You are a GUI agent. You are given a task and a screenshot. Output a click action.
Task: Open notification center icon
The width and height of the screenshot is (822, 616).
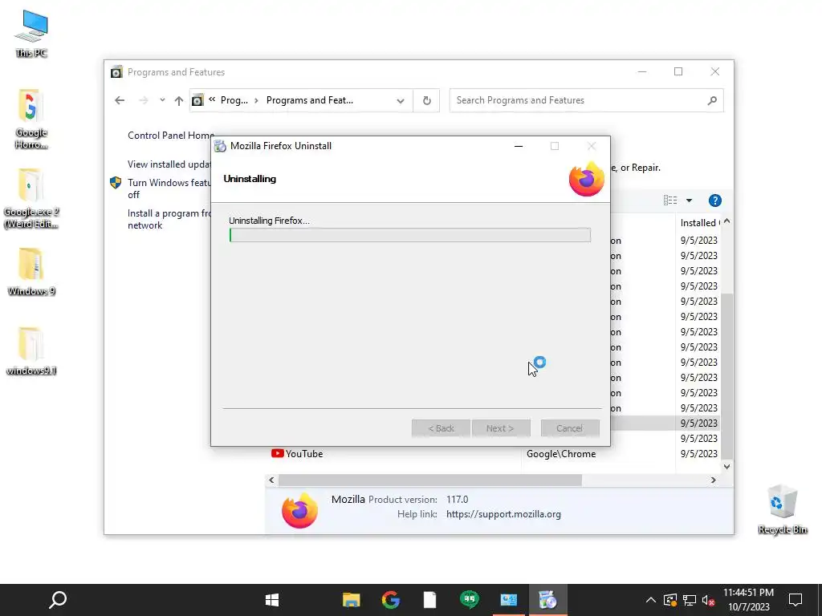[x=796, y=600]
